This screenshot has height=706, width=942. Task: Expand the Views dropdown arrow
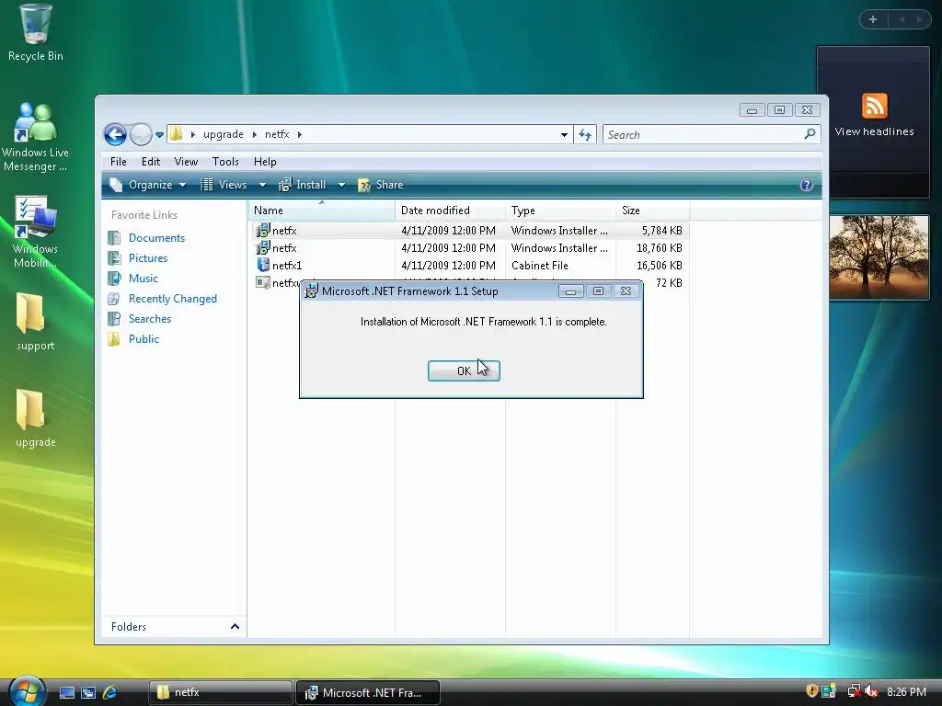click(x=262, y=185)
